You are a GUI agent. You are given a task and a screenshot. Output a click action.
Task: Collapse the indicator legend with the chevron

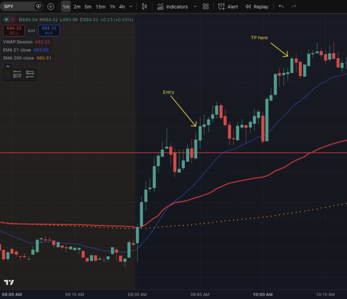pyautogui.click(x=8, y=66)
